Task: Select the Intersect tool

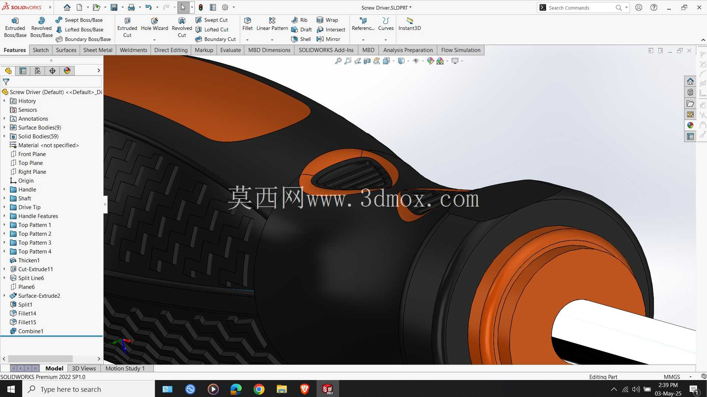Action: [331, 30]
